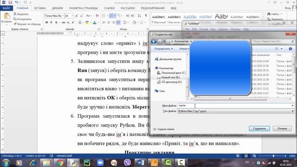Center the paragraph text
Screen dimensions: 297x167
(109, 23)
